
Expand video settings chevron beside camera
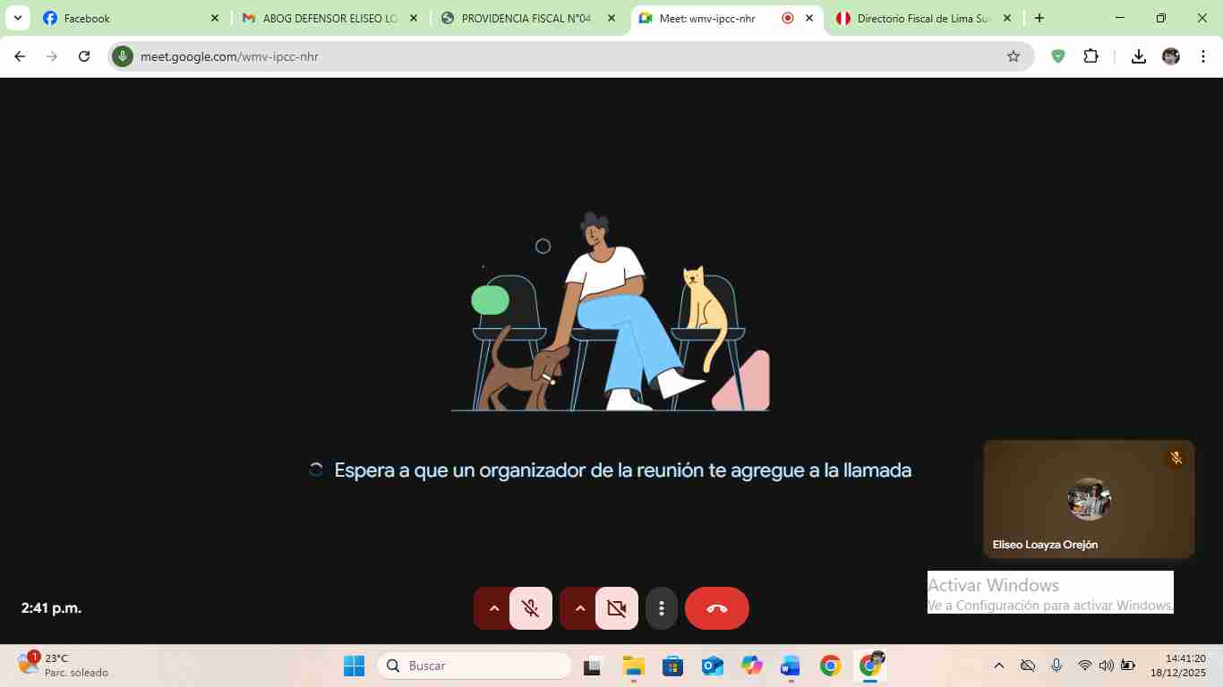point(579,608)
